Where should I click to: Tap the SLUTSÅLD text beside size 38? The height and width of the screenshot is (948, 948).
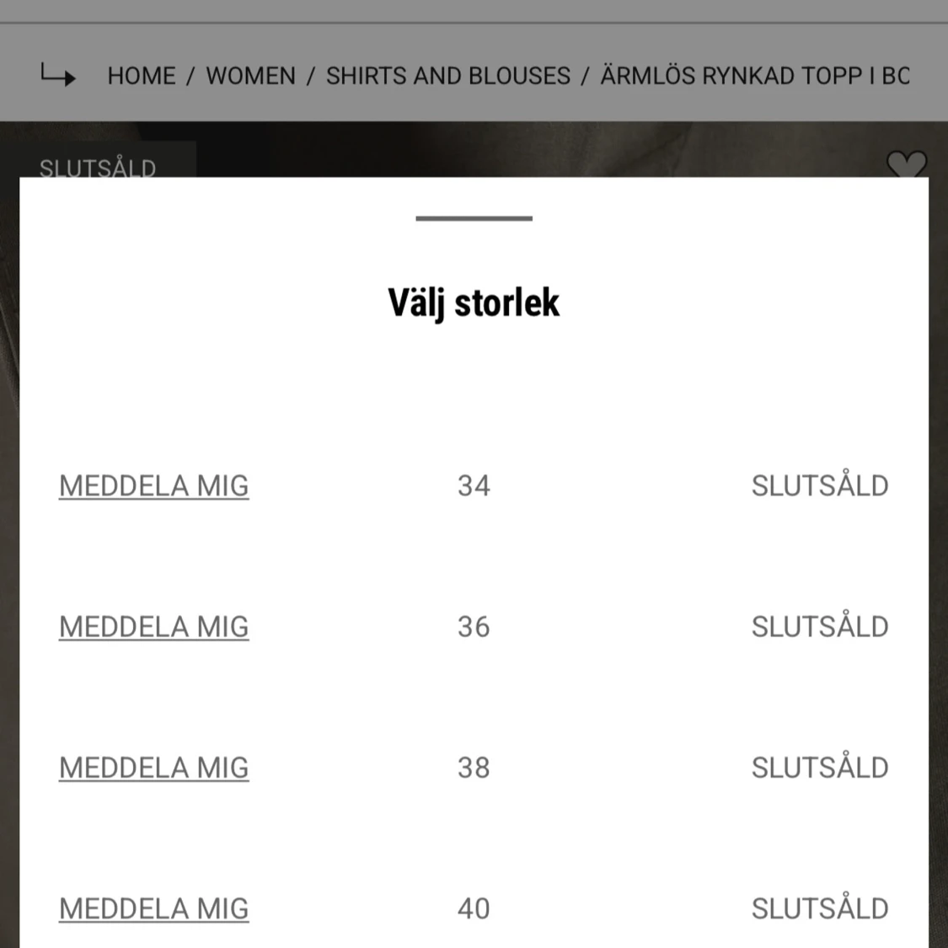820,768
